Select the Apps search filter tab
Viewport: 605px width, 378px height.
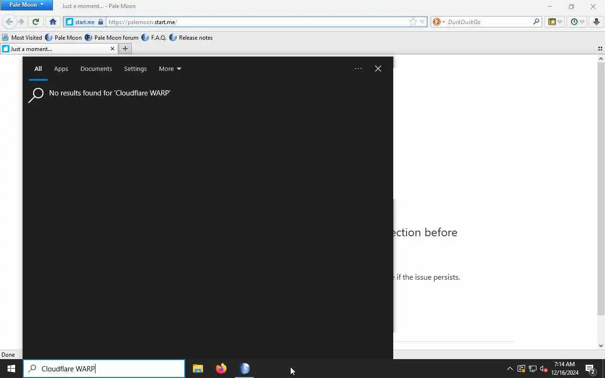coord(61,69)
